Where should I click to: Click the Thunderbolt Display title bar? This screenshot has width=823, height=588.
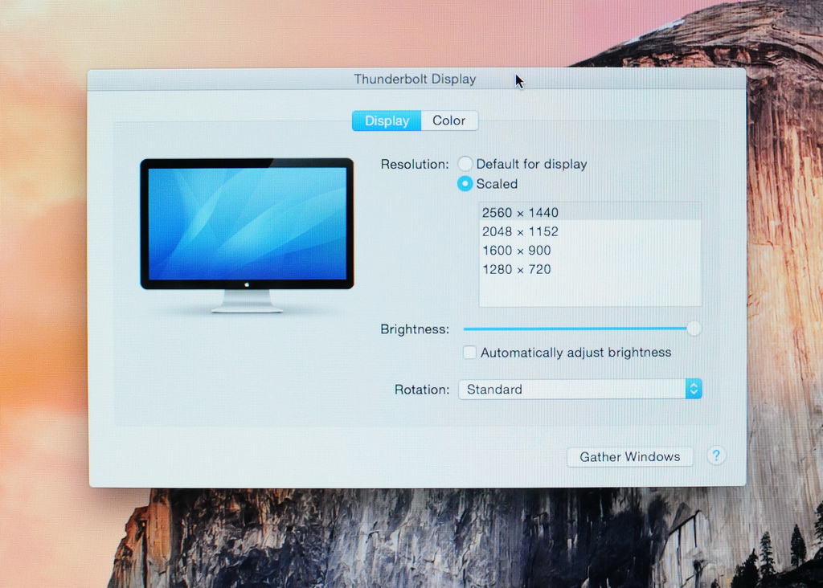tap(417, 80)
